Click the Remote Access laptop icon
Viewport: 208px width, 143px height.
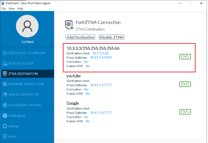[x=5, y=63]
